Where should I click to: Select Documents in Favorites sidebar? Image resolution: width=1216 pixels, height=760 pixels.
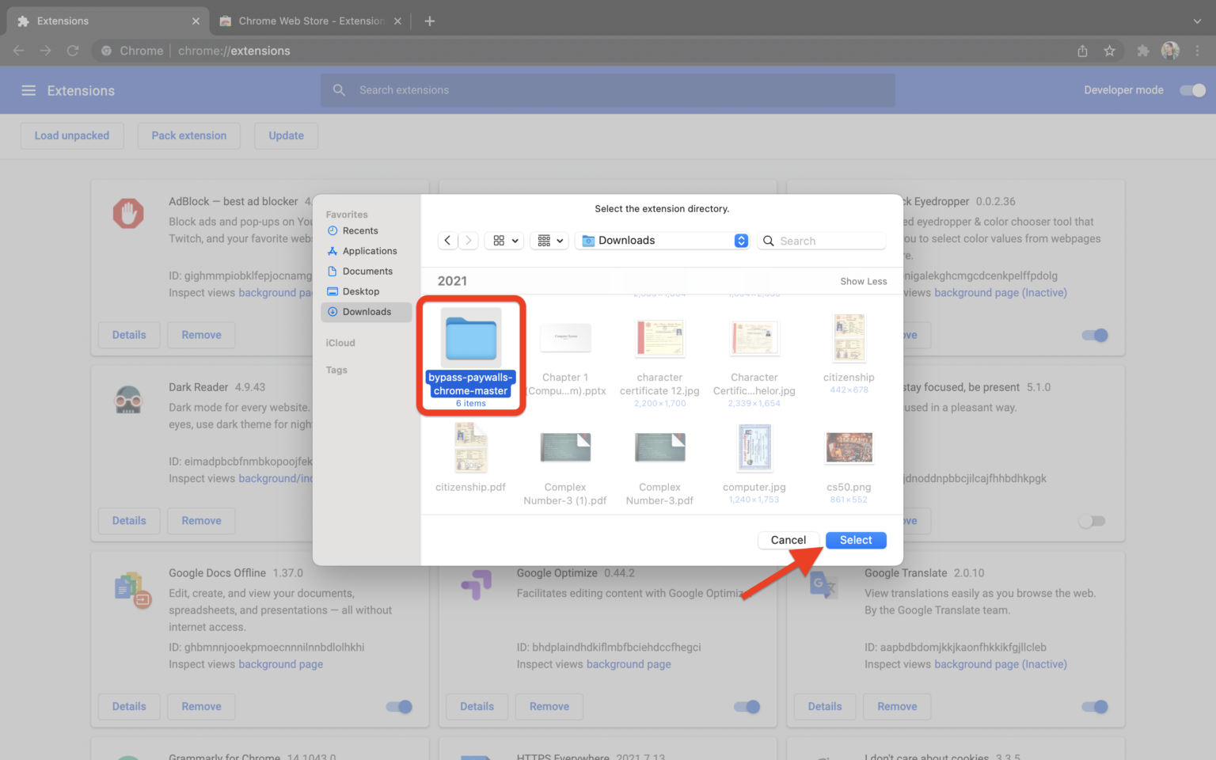pyautogui.click(x=367, y=272)
